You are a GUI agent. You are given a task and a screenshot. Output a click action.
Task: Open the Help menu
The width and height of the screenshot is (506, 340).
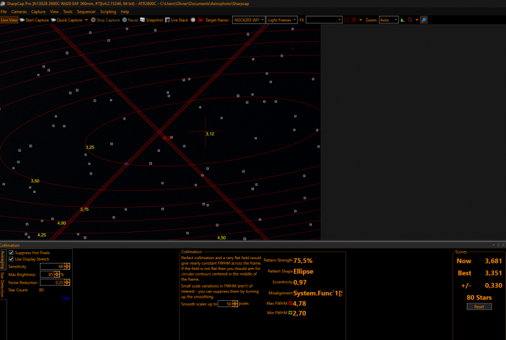click(125, 11)
